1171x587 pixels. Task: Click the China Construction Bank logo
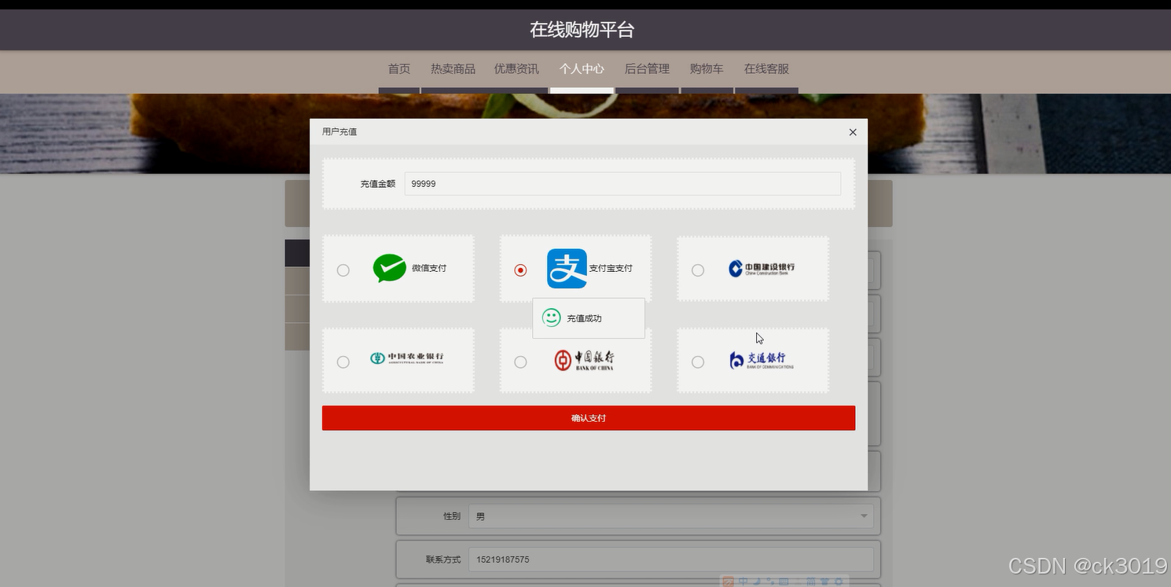pos(762,269)
